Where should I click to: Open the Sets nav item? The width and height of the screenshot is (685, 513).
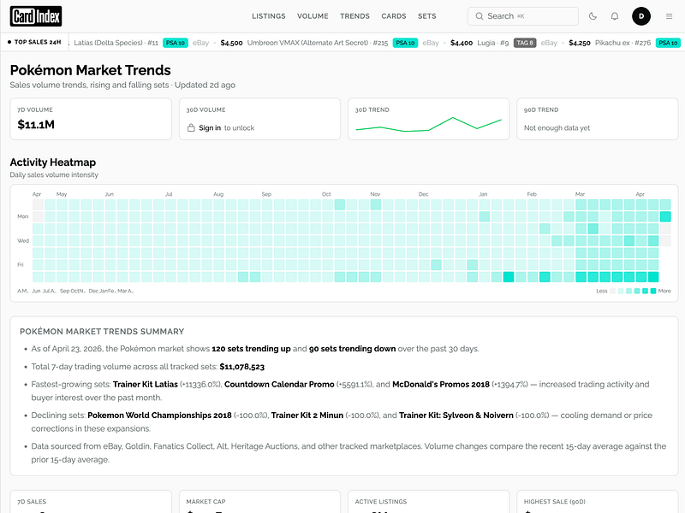pyautogui.click(x=426, y=16)
